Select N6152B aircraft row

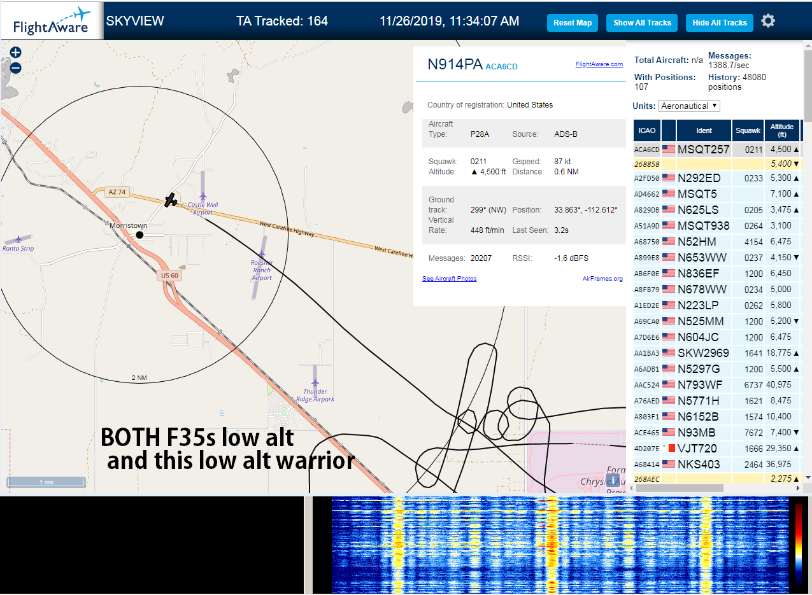click(x=716, y=417)
